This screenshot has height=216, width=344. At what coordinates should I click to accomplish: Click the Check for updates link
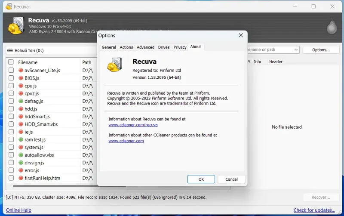(314, 210)
